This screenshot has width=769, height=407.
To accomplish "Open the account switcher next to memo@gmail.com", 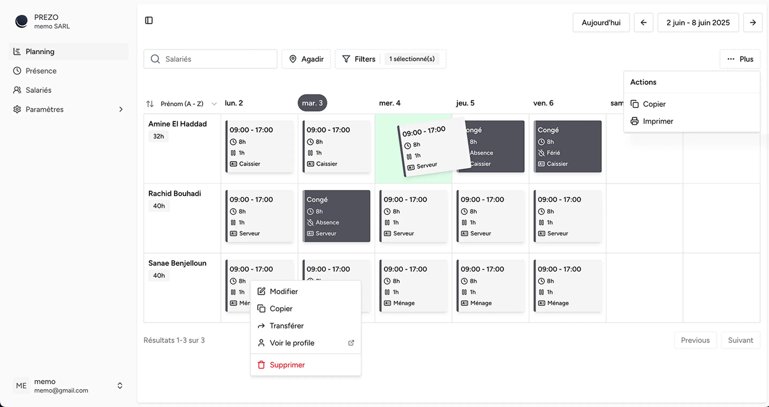I will tap(120, 386).
